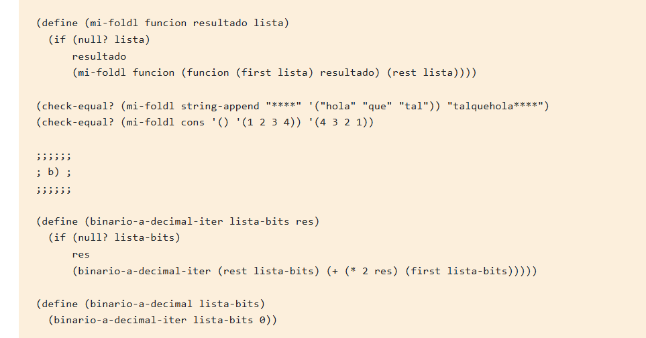This screenshot has width=646, height=338.
Task: Click the 0 argument in the last line
Action: (x=262, y=321)
